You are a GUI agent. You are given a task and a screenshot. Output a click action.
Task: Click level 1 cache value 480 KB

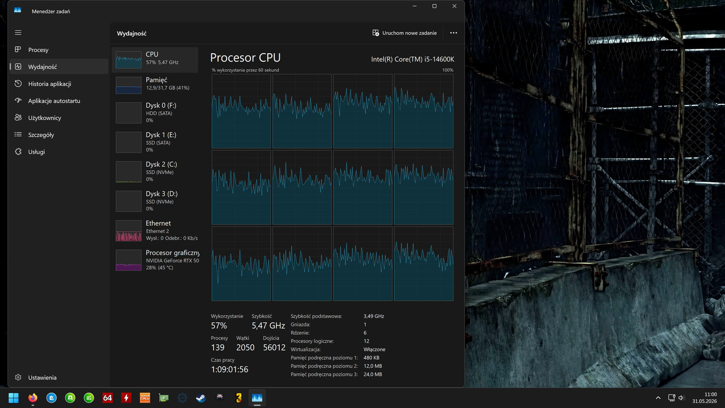pyautogui.click(x=372, y=358)
